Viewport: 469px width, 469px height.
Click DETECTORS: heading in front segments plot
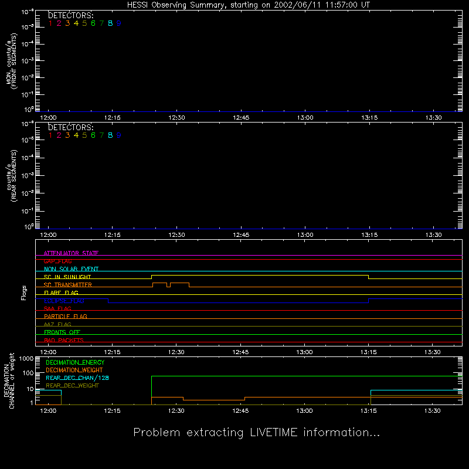[70, 16]
